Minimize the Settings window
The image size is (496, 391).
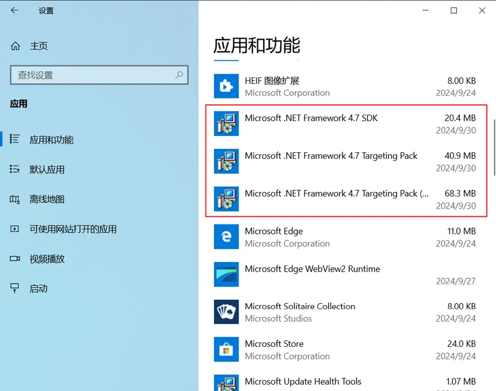pos(425,10)
